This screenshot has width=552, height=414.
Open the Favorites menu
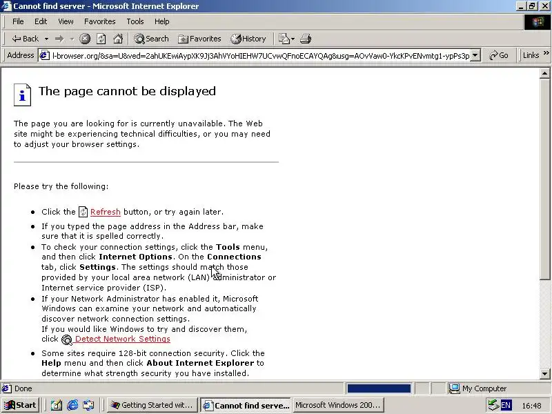pyautogui.click(x=99, y=21)
